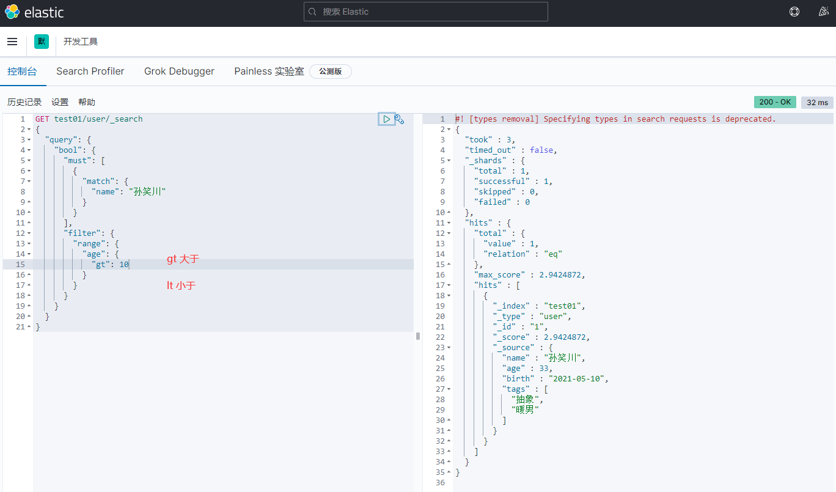Screen dimensions: 836x492
Task: Open the default space avatar 默
Action: [42, 42]
